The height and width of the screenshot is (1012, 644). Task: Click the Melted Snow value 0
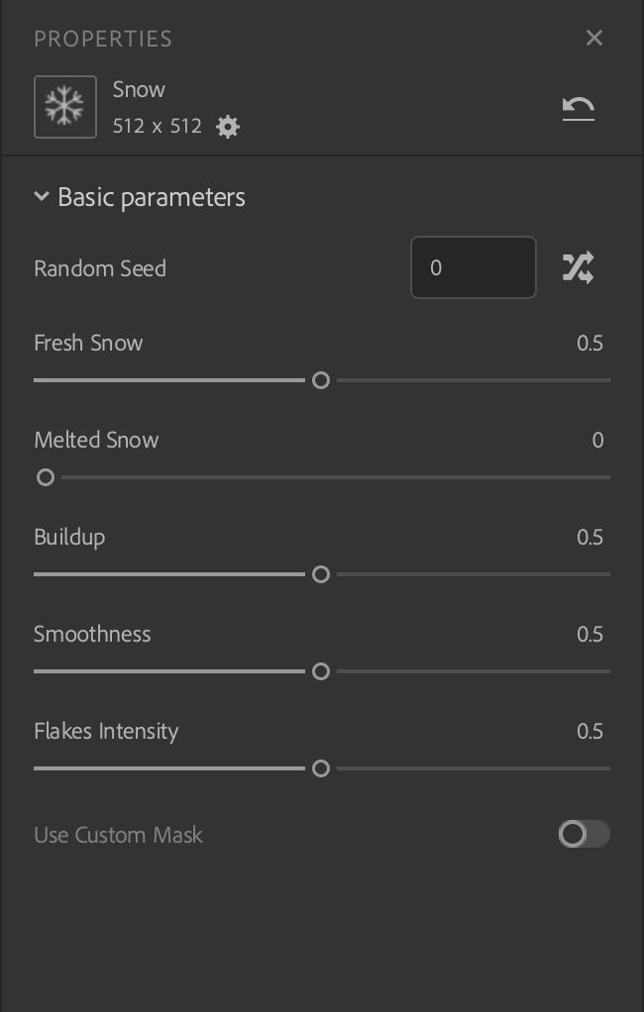597,441
